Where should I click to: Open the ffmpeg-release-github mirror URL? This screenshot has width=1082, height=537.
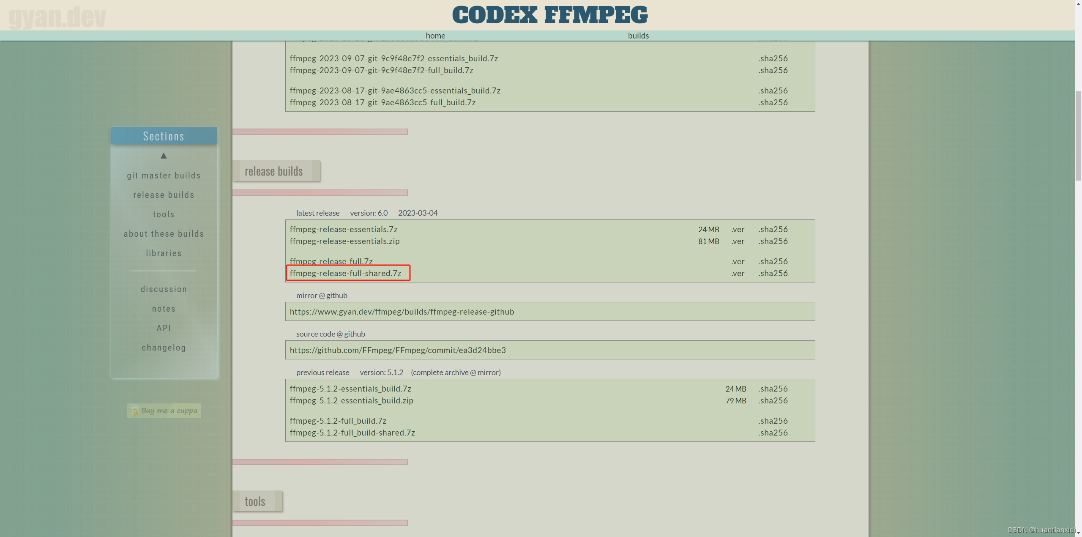pyautogui.click(x=402, y=312)
